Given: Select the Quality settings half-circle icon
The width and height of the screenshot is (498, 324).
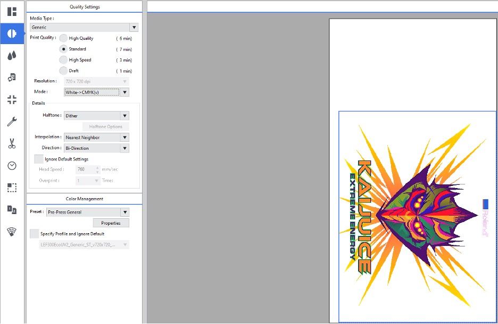Looking at the screenshot, I should coord(12,33).
